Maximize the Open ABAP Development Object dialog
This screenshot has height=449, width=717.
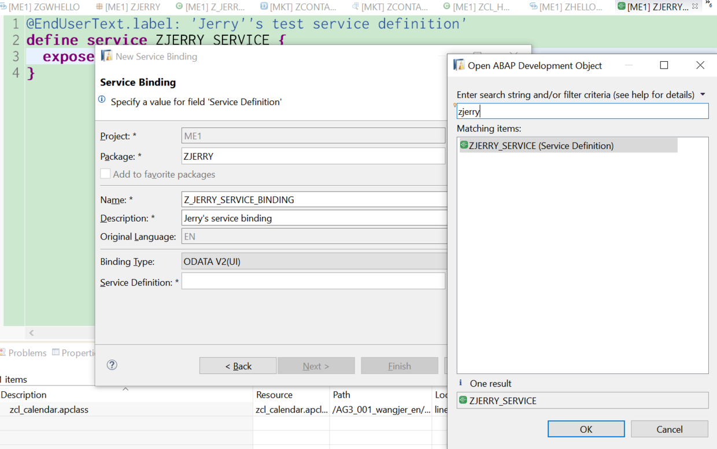(664, 65)
